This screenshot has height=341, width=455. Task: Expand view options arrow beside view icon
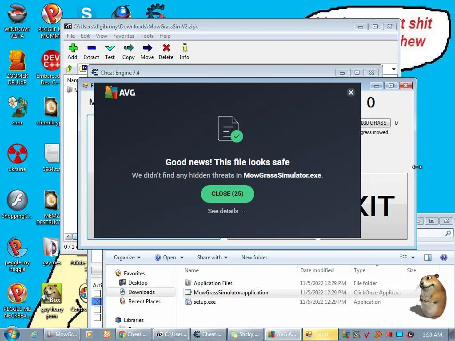pos(413,258)
